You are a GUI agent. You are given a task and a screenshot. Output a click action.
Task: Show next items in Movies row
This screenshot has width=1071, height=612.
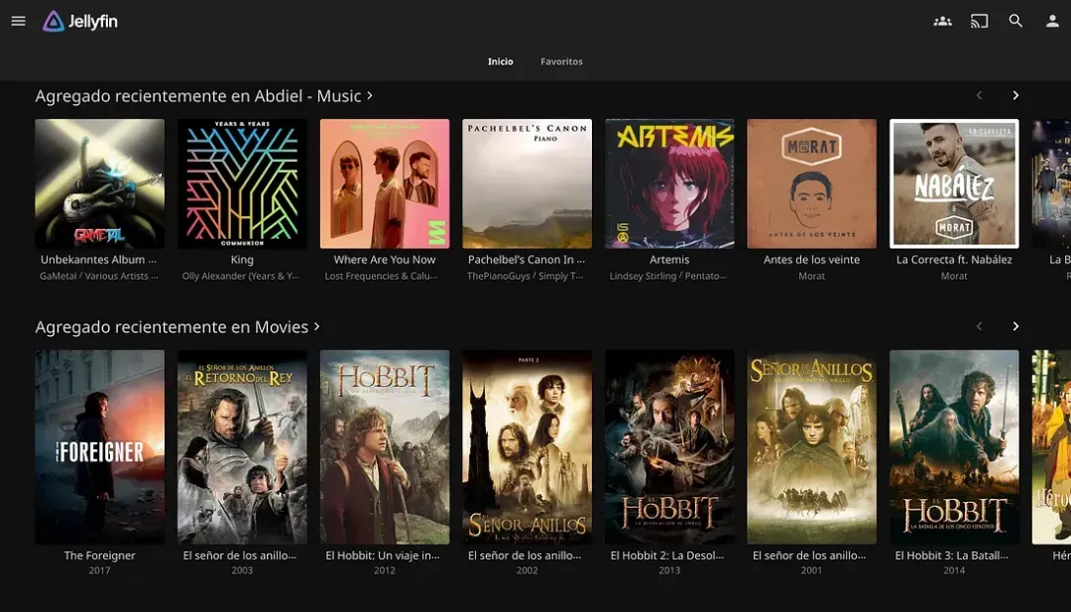point(1015,326)
